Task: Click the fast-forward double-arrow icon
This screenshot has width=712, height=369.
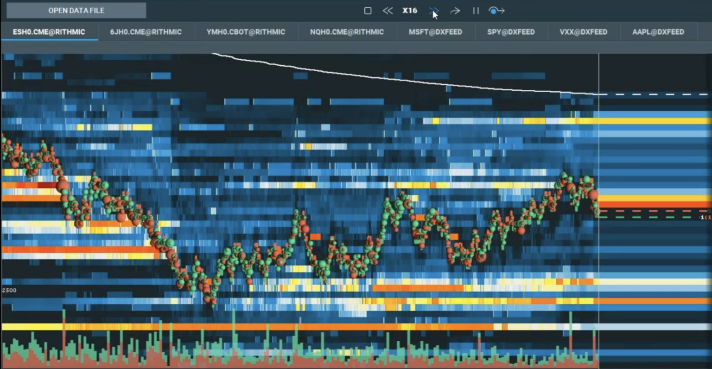Action: click(434, 10)
